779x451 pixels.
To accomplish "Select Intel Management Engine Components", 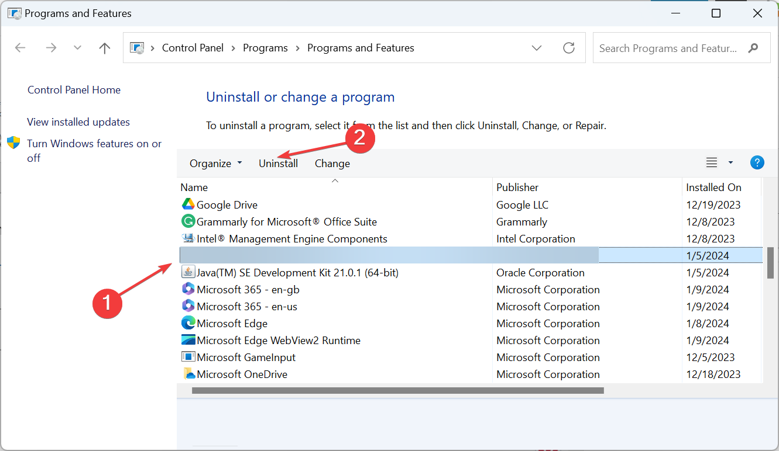I will coord(292,239).
